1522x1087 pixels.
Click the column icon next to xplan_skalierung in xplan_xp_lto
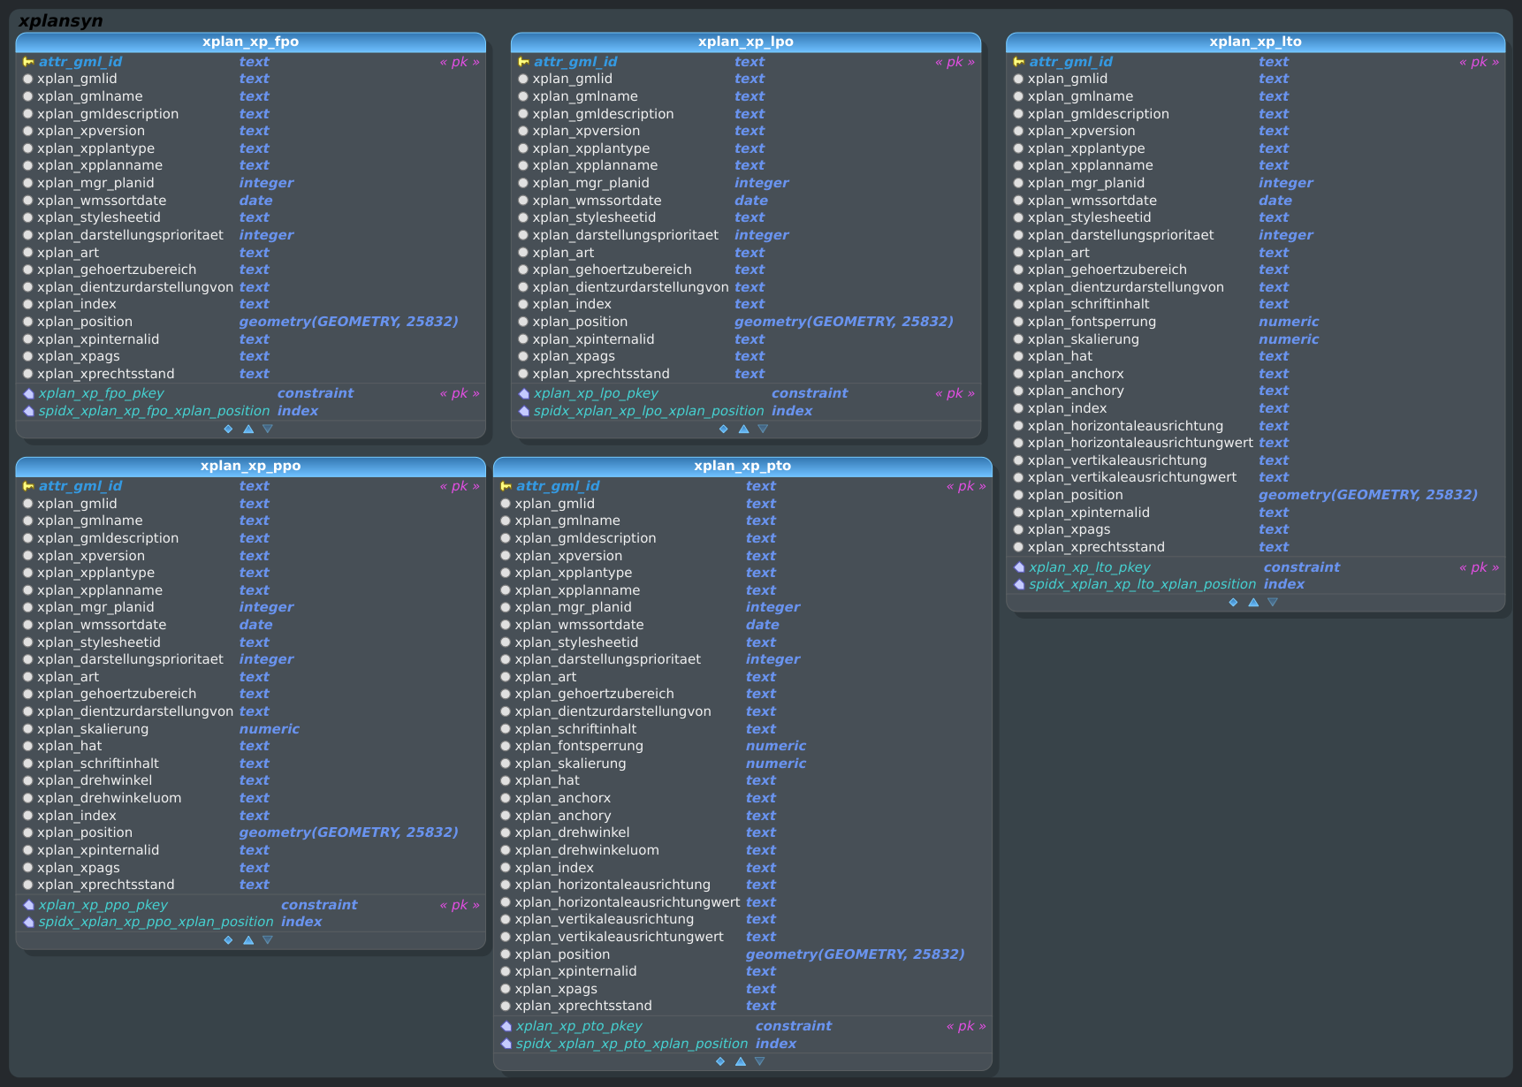coord(1018,338)
